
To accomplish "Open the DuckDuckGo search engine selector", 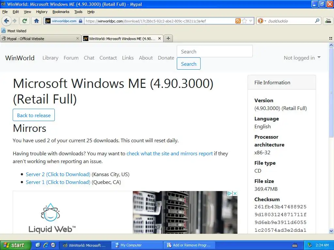I will point(262,21).
